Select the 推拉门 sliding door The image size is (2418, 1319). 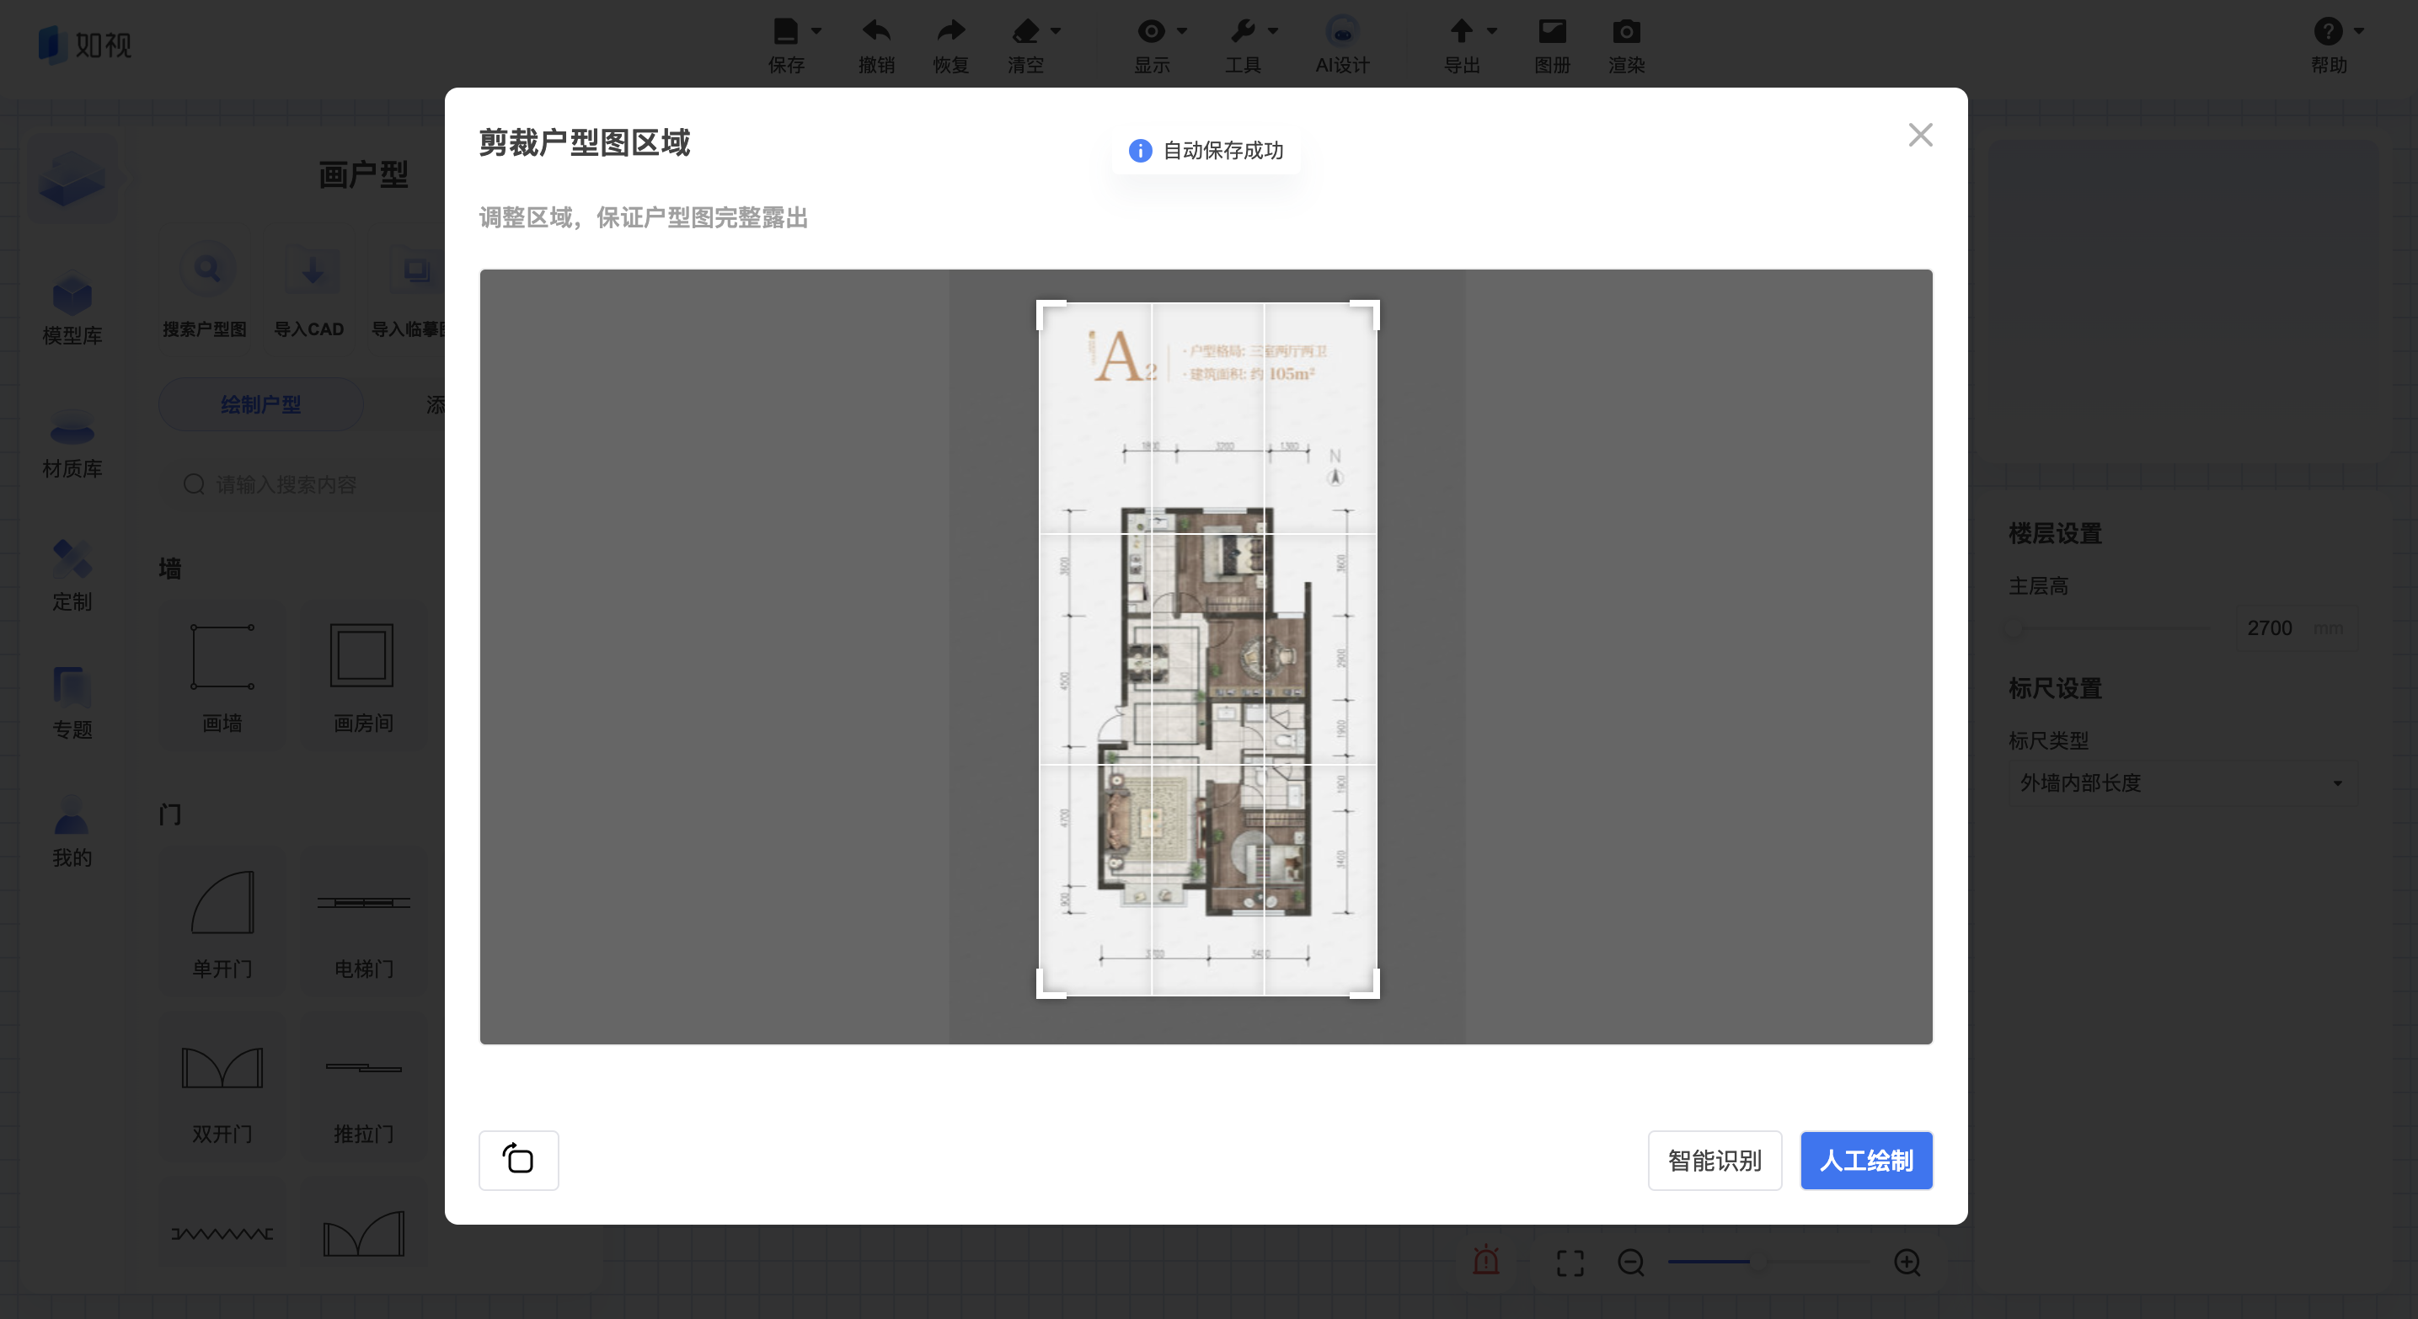click(363, 1088)
